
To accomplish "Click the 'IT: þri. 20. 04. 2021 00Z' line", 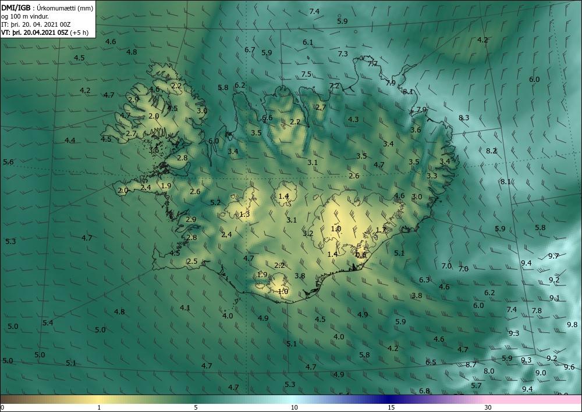I will pyautogui.click(x=36, y=24).
